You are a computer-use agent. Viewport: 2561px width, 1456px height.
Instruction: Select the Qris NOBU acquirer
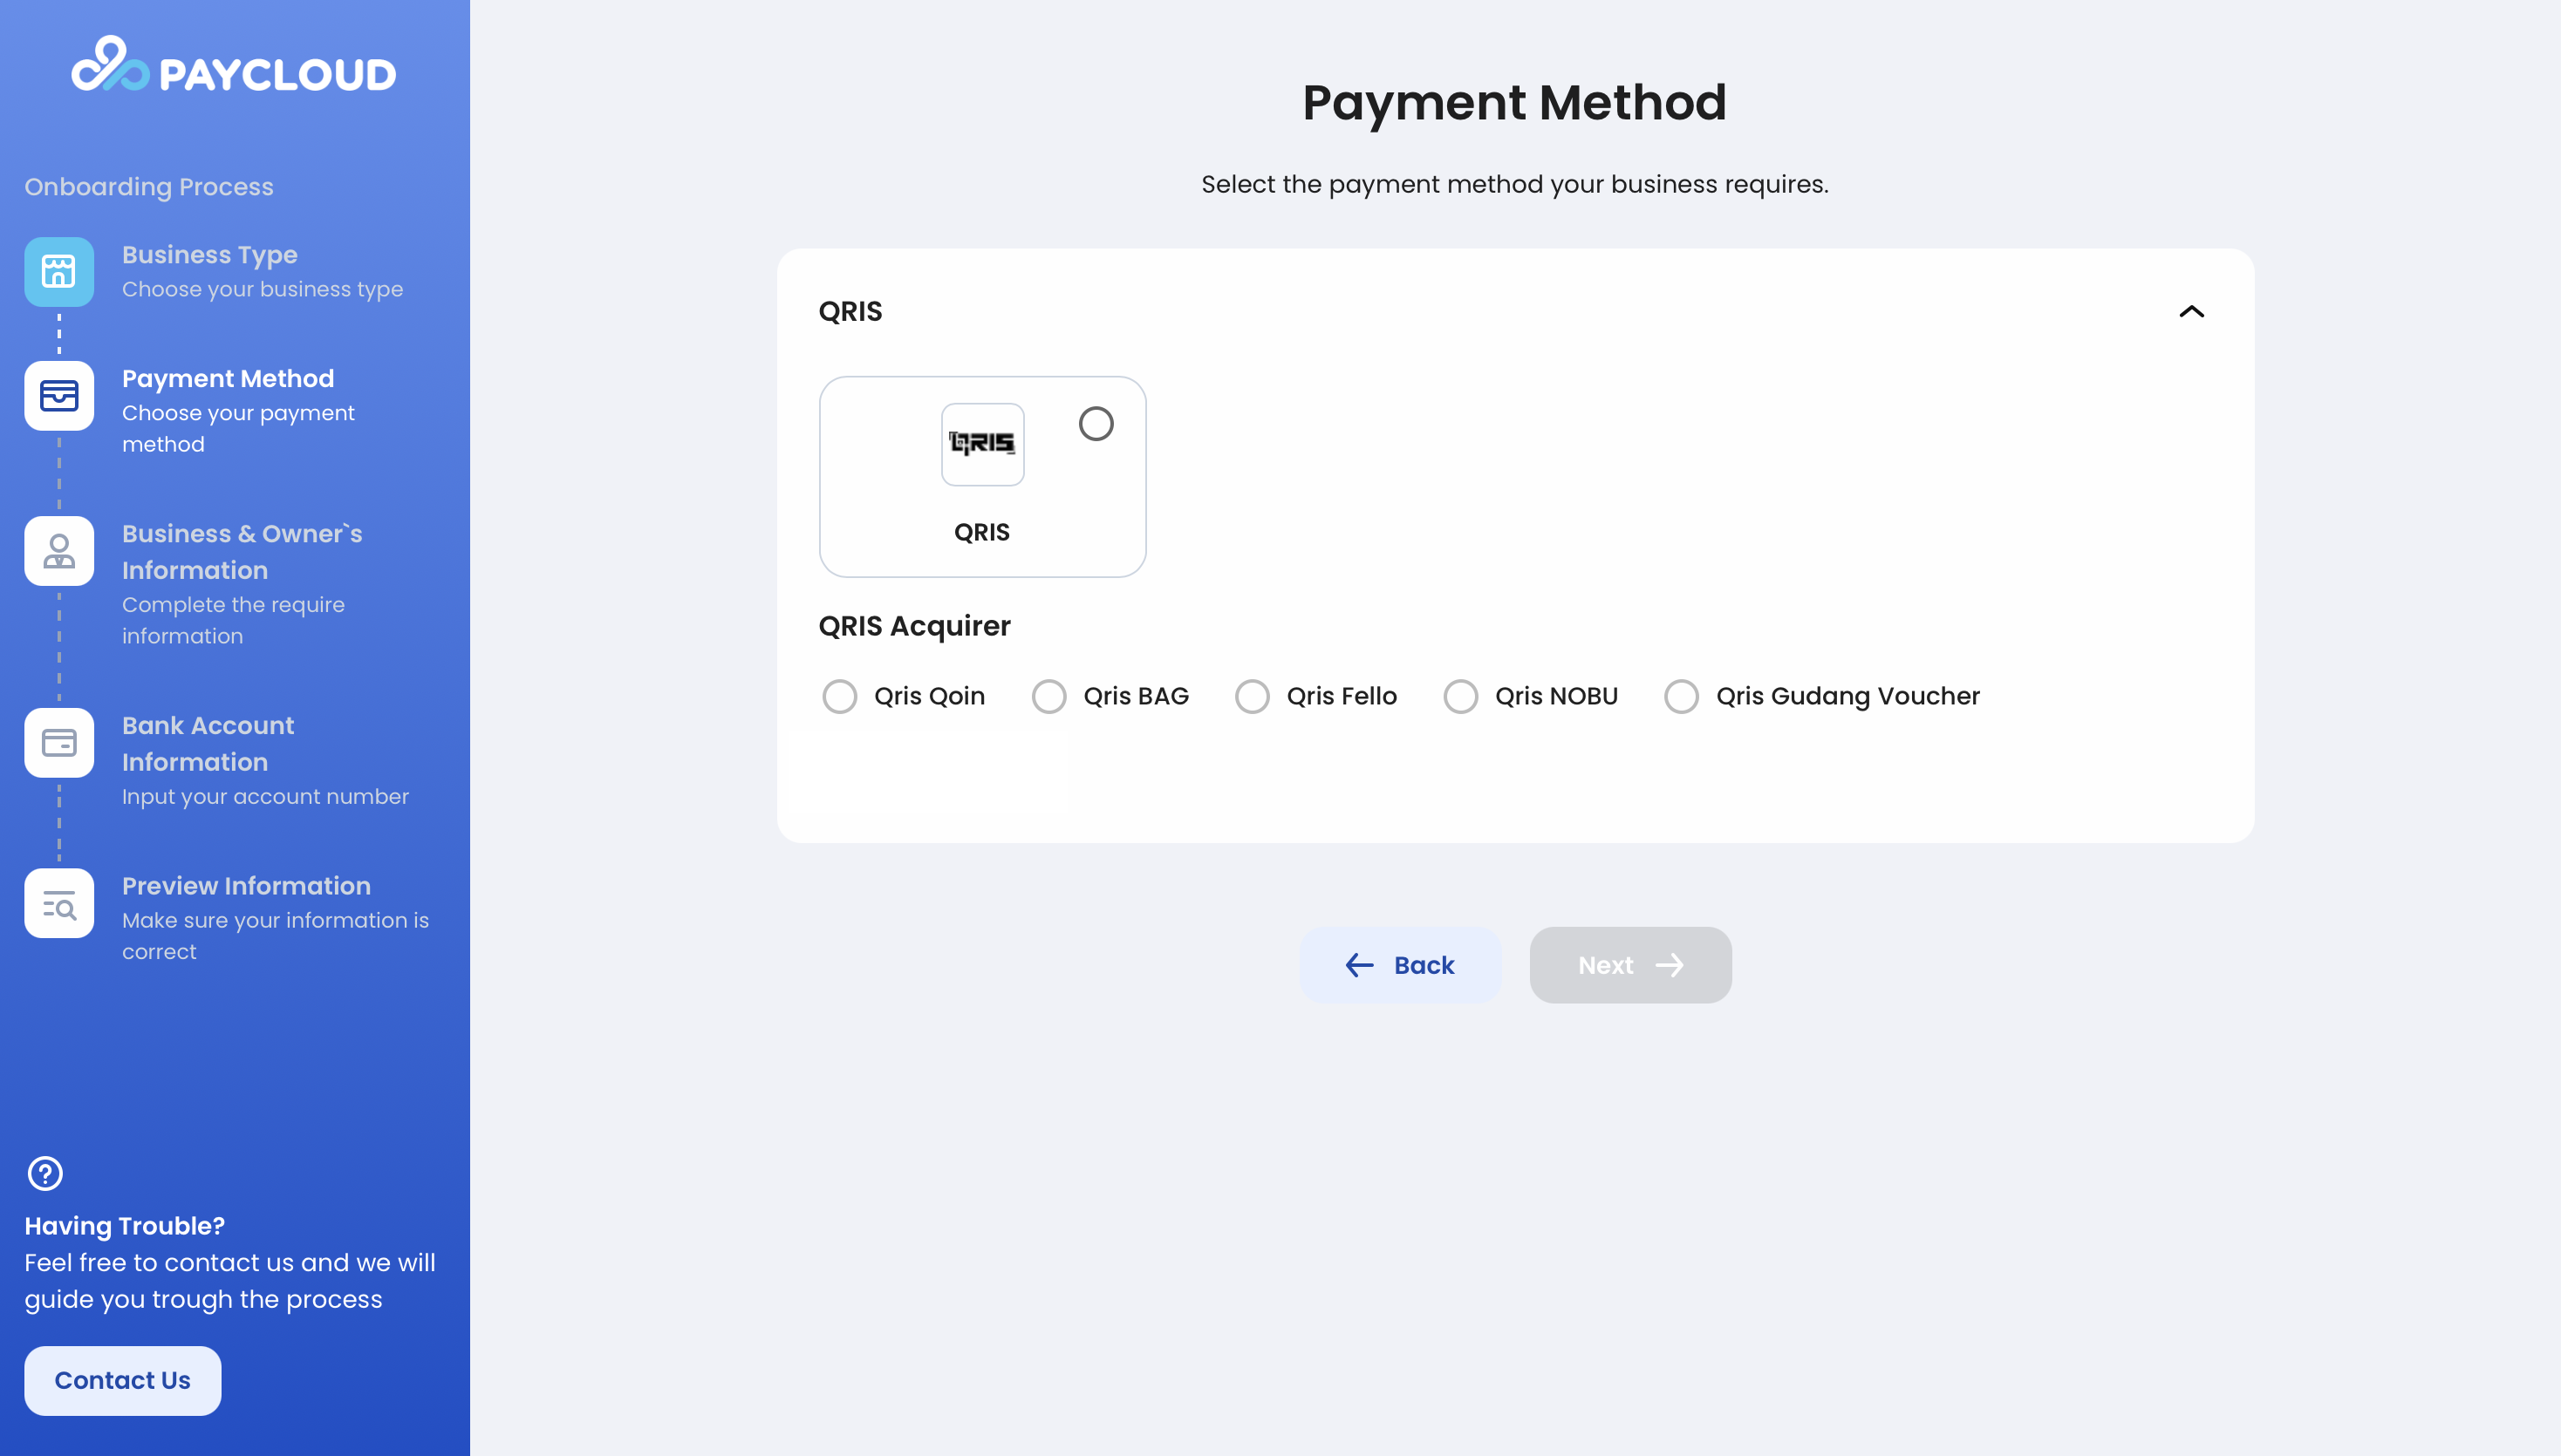pyautogui.click(x=1462, y=696)
